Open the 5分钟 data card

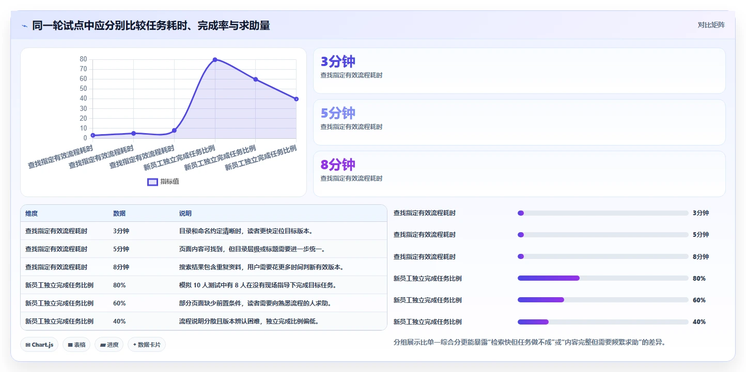coord(519,122)
